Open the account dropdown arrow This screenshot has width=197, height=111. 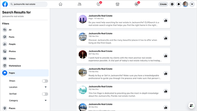coord(192,4)
